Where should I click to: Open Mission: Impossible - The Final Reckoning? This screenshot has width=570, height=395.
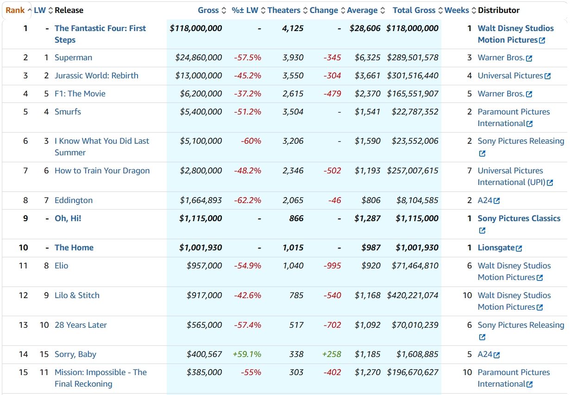point(100,378)
